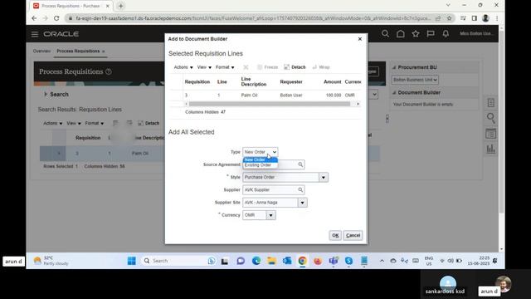This screenshot has width=531, height=299.
Task: Reload the browser page
Action: pyautogui.click(x=56, y=18)
